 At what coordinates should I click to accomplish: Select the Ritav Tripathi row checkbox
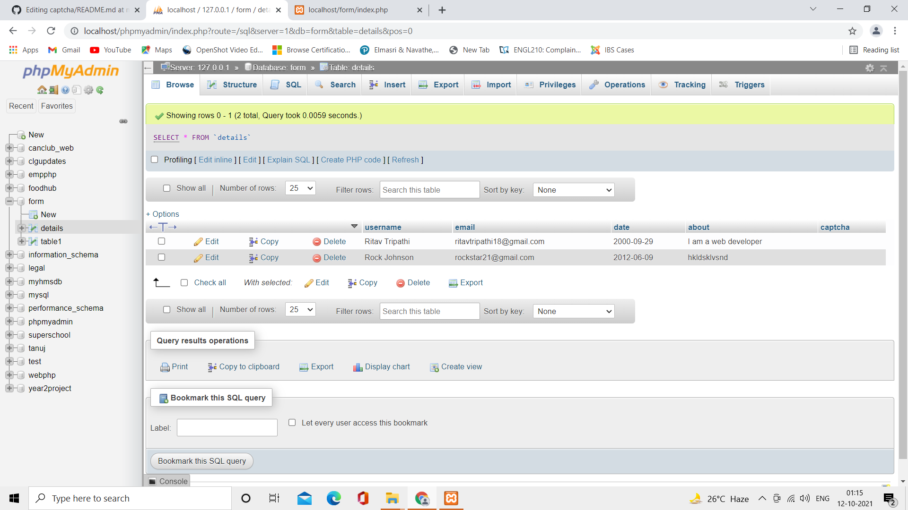coord(161,241)
